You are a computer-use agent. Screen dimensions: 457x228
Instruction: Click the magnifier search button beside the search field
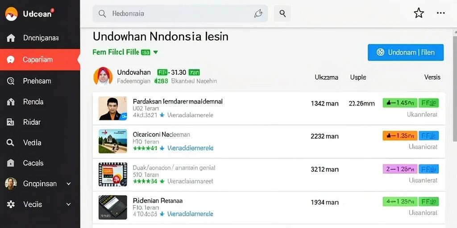[283, 13]
